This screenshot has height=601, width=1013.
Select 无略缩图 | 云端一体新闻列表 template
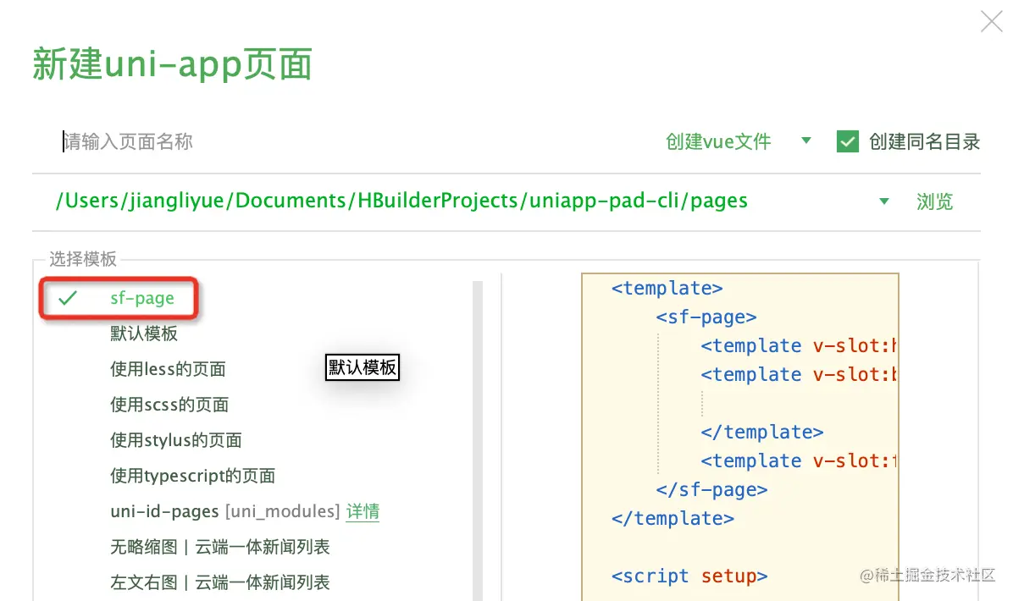coord(219,547)
